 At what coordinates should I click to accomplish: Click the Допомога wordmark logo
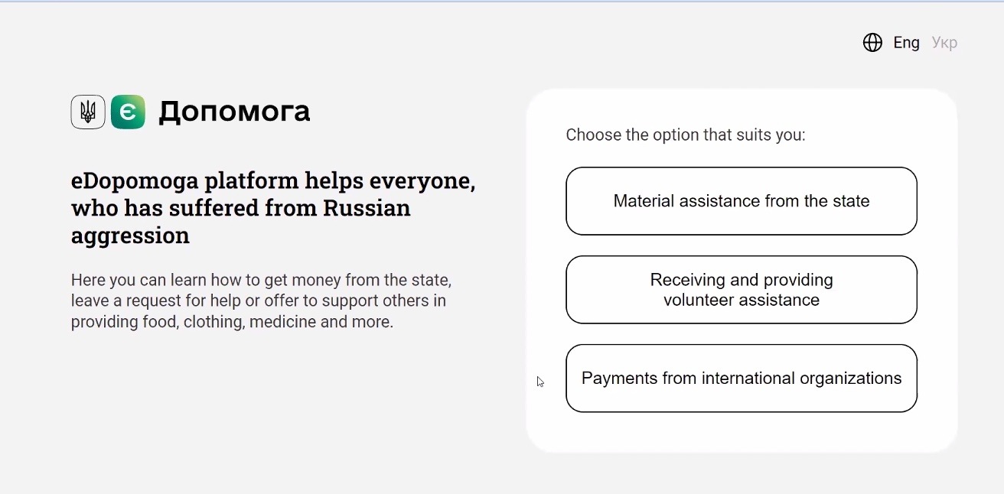click(234, 112)
